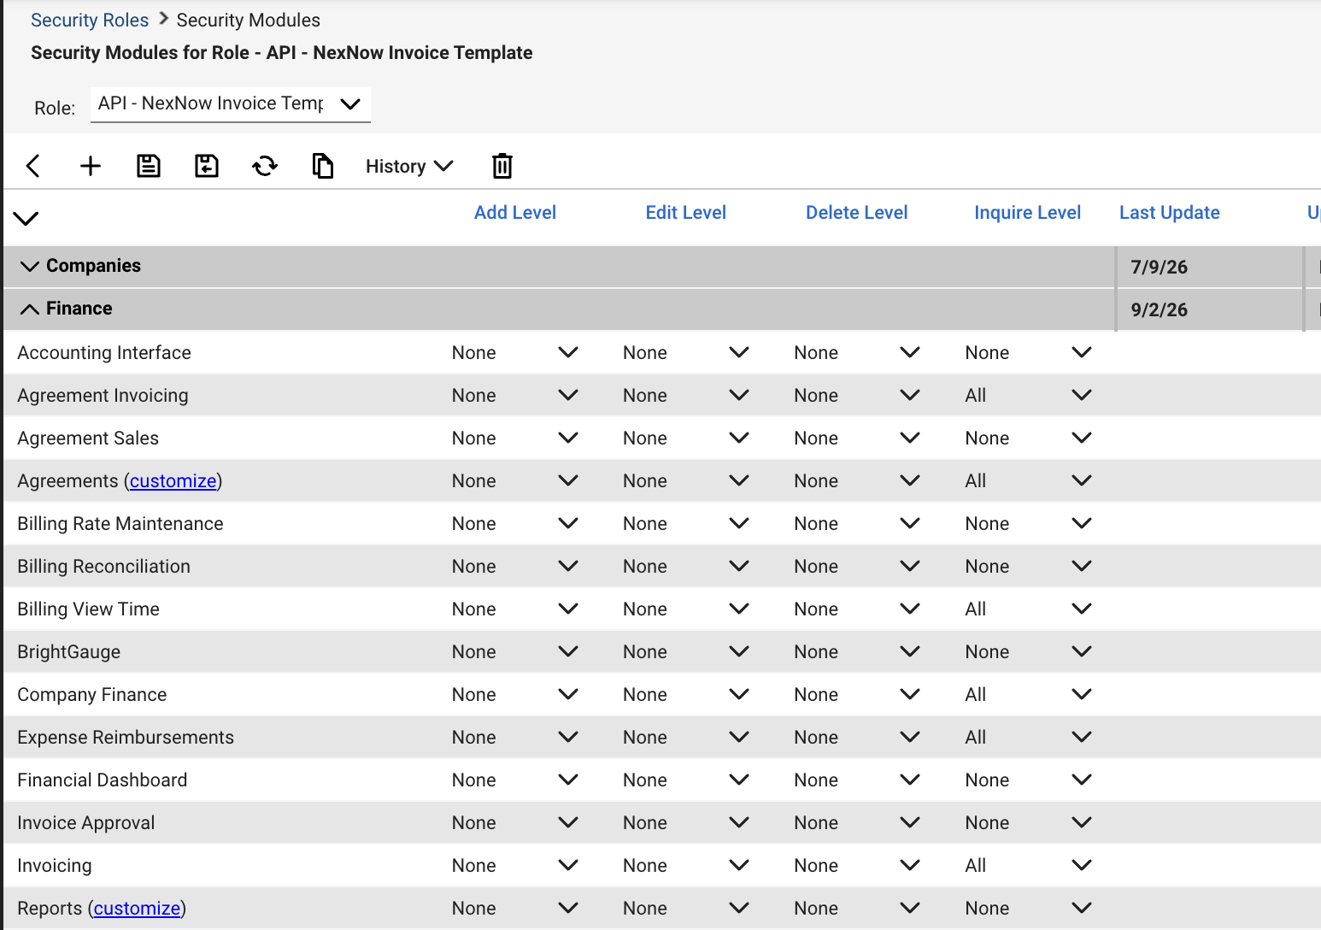Click the Companies last update date 7/9/26
1321x930 pixels.
tap(1160, 267)
